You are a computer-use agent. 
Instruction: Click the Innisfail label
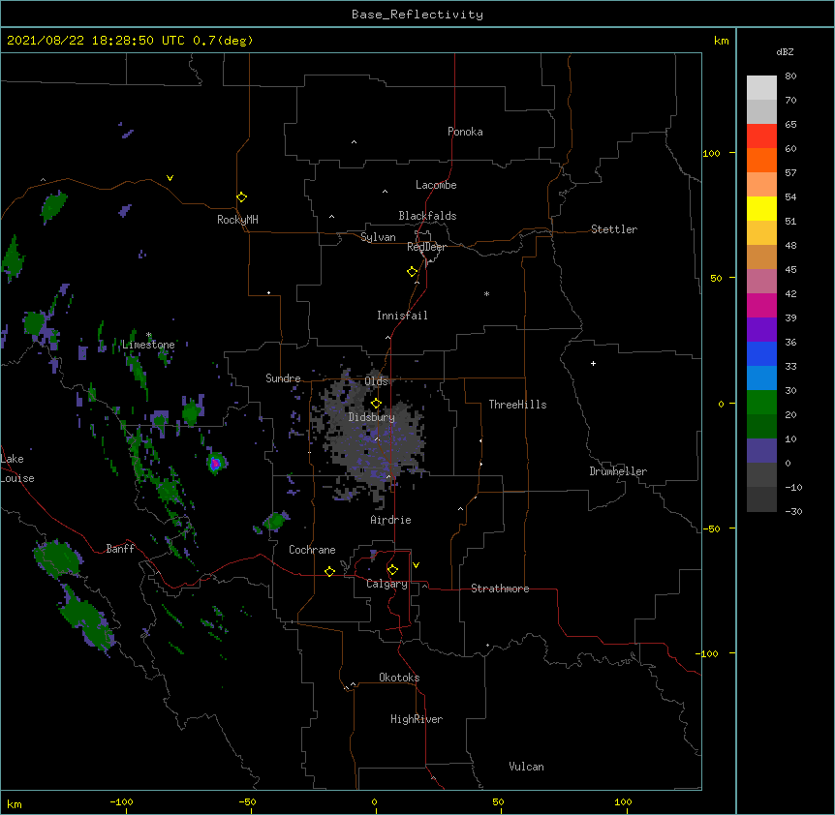(x=402, y=316)
